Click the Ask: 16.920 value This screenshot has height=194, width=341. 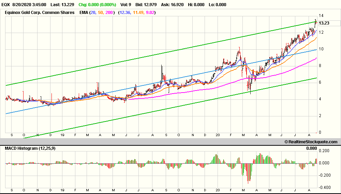[172, 4]
